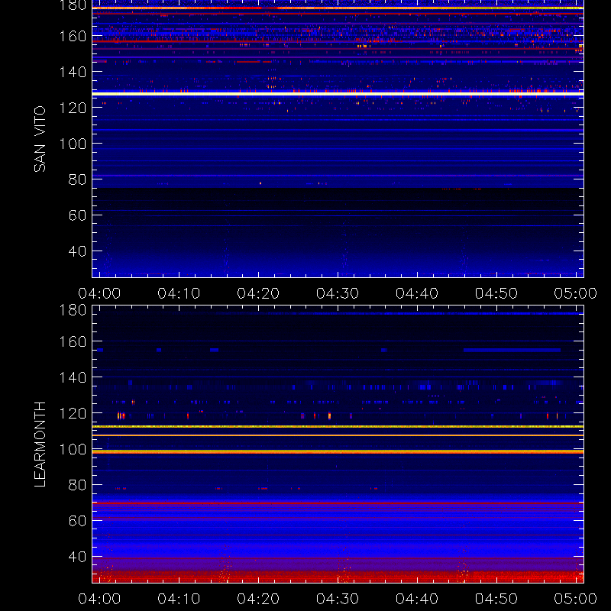Click the 04:30 time label under Learmonth plot
Image resolution: width=611 pixels, height=611 pixels.
point(338,599)
